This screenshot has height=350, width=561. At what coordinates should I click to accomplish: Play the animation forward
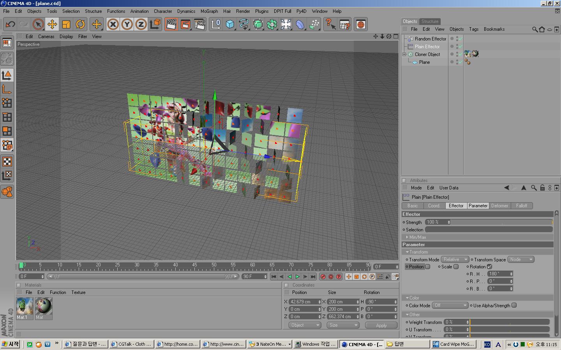(297, 276)
